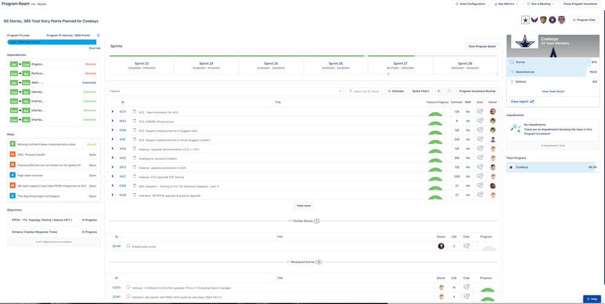Open the Feature grouping dropdown

coord(225,91)
